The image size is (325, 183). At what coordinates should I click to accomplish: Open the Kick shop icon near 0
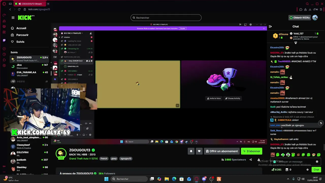pyautogui.click(x=287, y=170)
